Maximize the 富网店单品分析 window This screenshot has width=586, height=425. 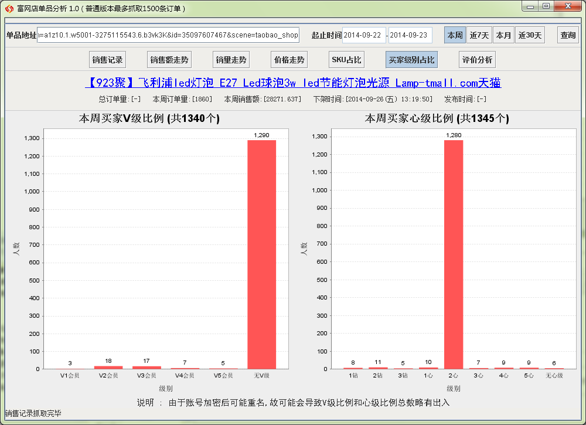click(546, 6)
